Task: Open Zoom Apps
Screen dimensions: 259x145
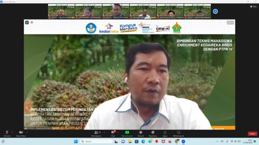Action: (x=165, y=133)
